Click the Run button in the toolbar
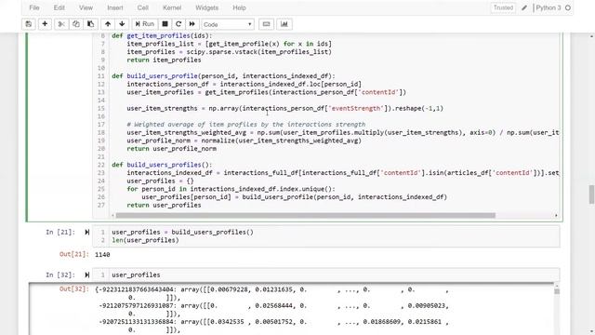 pos(145,24)
